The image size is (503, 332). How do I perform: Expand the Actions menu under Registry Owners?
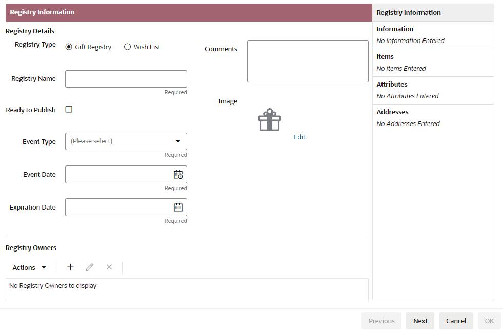pos(28,267)
